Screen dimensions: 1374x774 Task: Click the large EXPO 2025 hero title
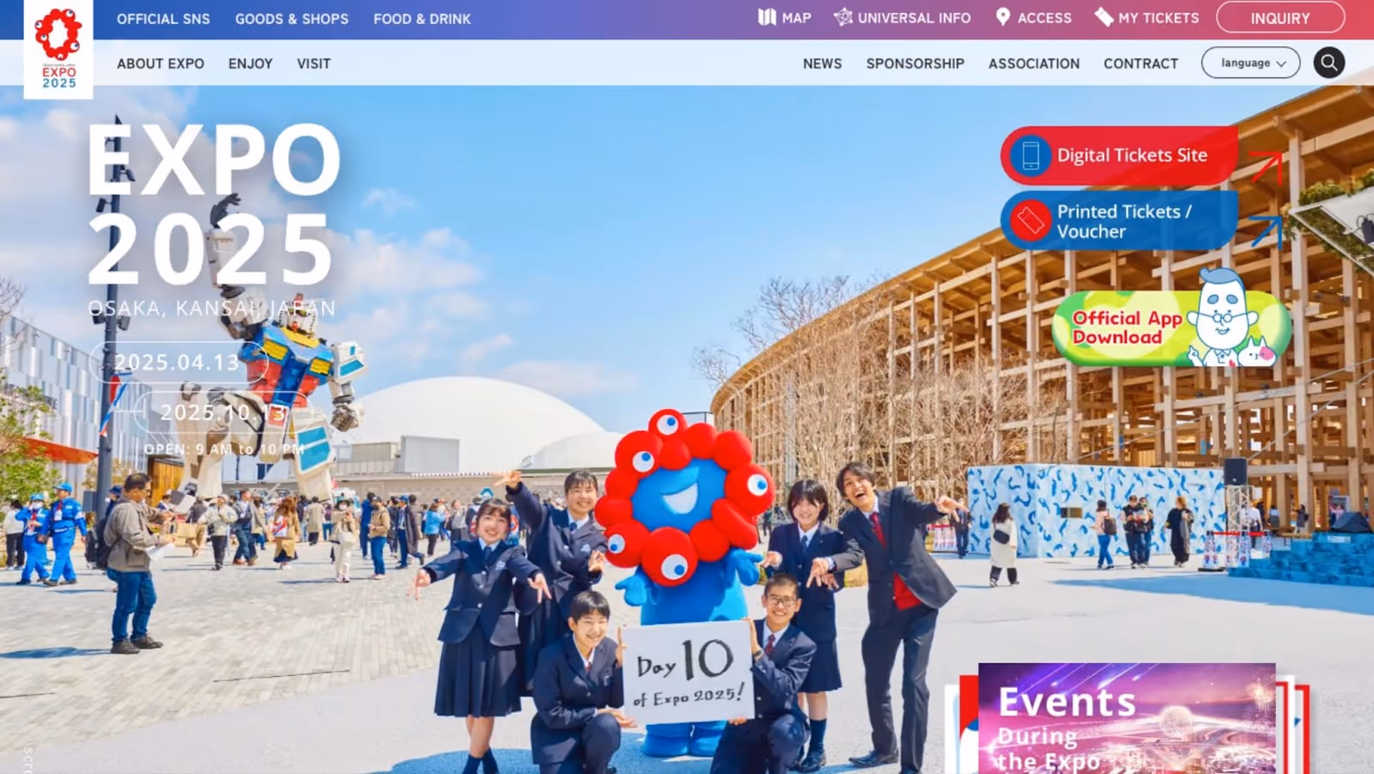(x=215, y=204)
